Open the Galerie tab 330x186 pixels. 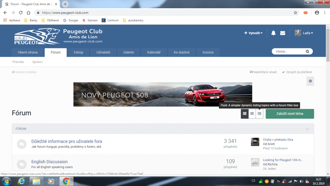(x=129, y=52)
